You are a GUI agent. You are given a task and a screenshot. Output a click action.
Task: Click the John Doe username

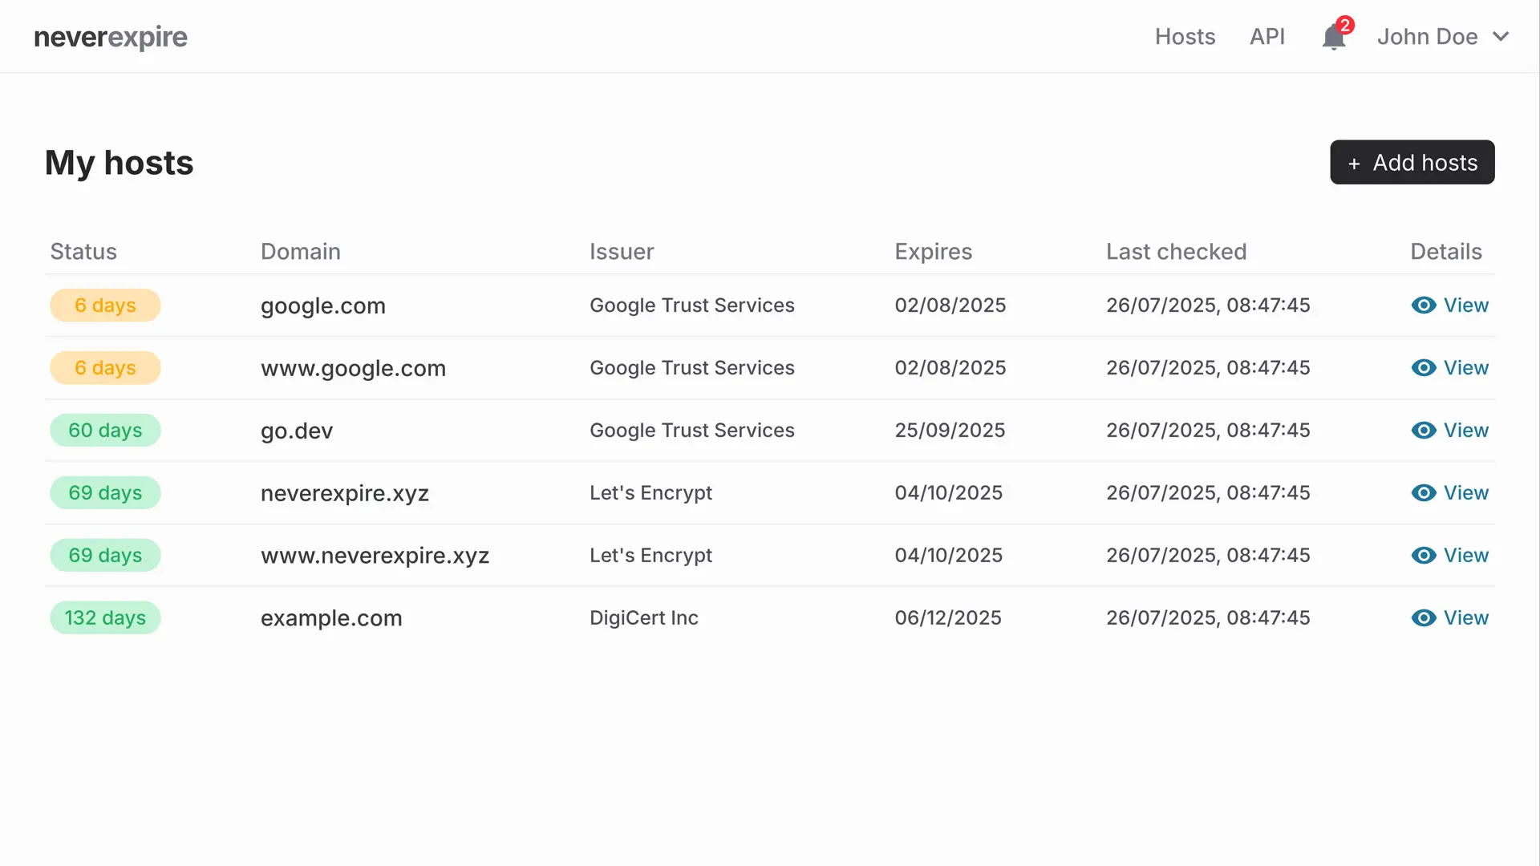[1427, 37]
